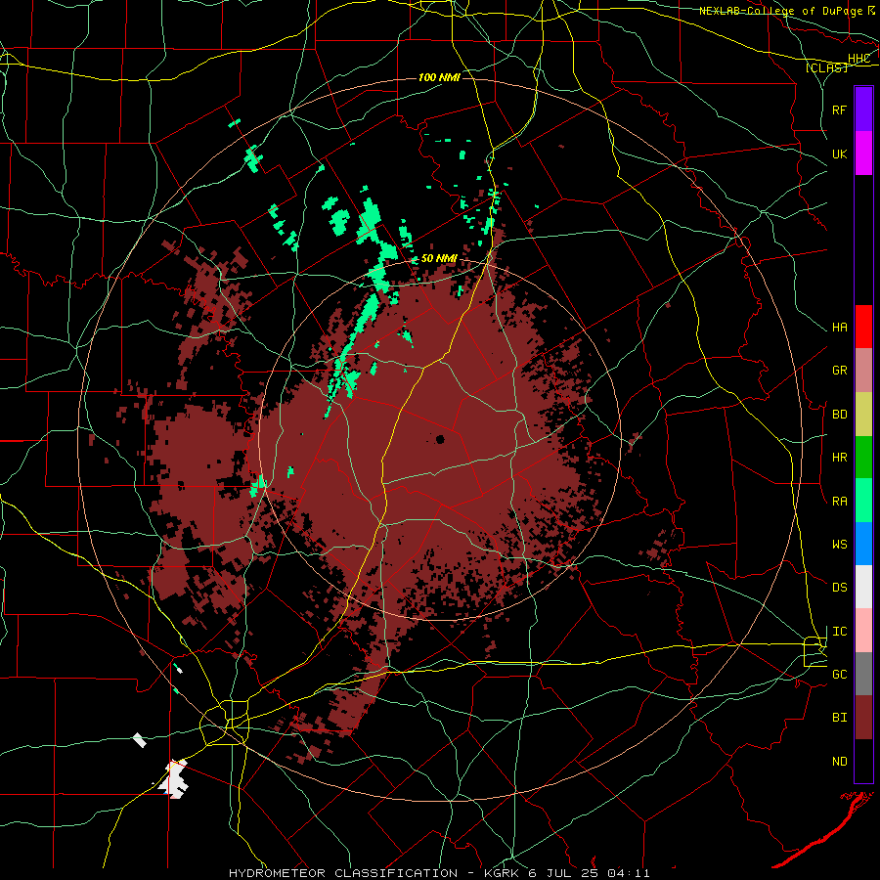Click the purple RF legend color swatch
The height and width of the screenshot is (880, 880).
863,110
